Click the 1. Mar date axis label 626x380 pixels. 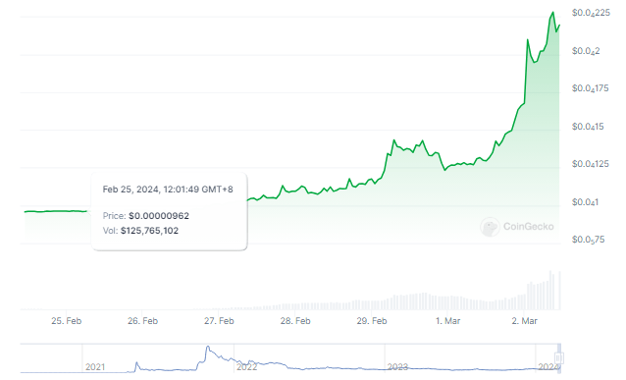pos(448,321)
